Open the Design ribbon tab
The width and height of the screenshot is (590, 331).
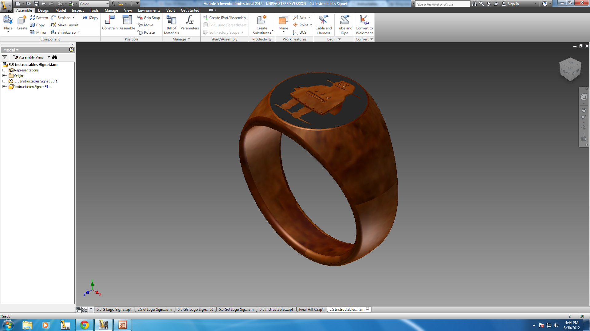tap(44, 10)
